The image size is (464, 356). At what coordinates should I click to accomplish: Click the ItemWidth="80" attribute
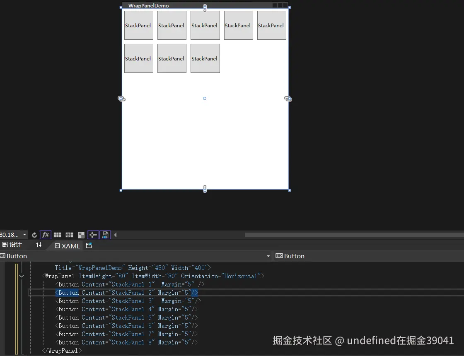pyautogui.click(x=155, y=276)
